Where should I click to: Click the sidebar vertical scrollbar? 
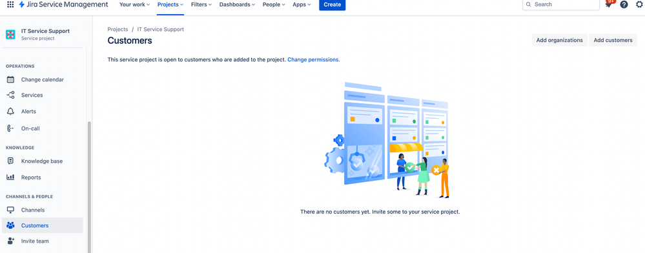[89, 187]
